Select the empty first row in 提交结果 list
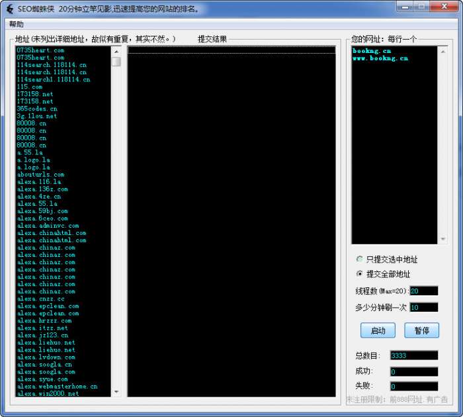Image resolution: width=463 pixels, height=417 pixels. (232, 50)
